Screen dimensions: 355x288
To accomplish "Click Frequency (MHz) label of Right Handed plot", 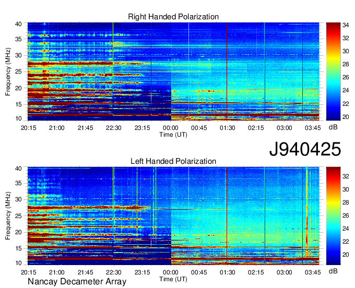I will (8, 71).
